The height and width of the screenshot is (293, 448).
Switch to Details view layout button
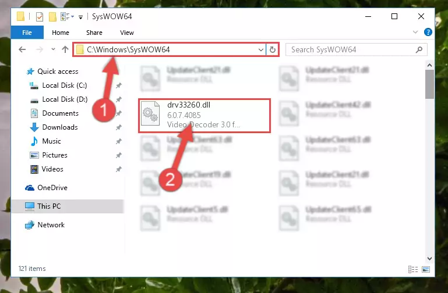pos(413,269)
